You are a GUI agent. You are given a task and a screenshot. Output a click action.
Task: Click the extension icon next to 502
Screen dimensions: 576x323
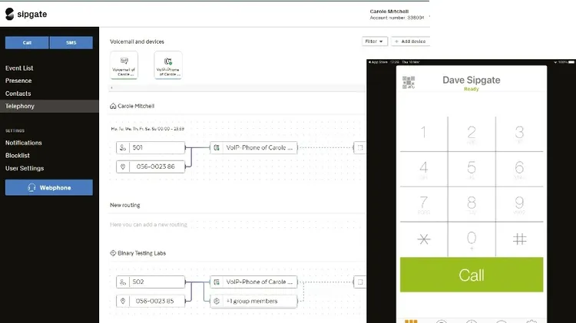(123, 282)
